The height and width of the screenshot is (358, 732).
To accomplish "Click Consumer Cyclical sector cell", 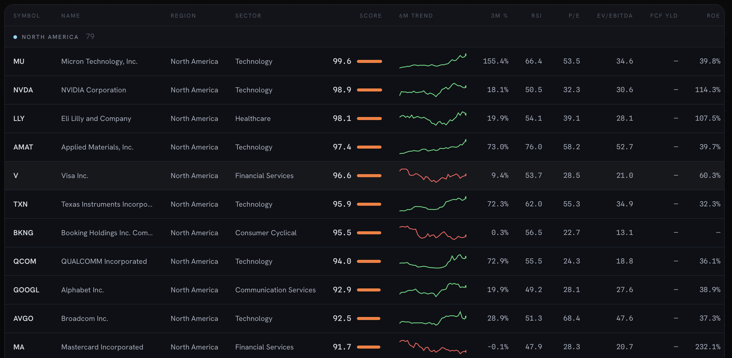I will (x=266, y=233).
